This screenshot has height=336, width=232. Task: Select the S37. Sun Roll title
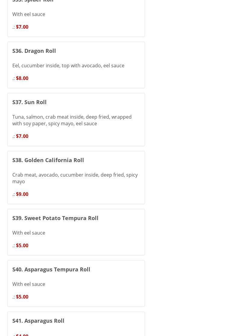(x=30, y=102)
